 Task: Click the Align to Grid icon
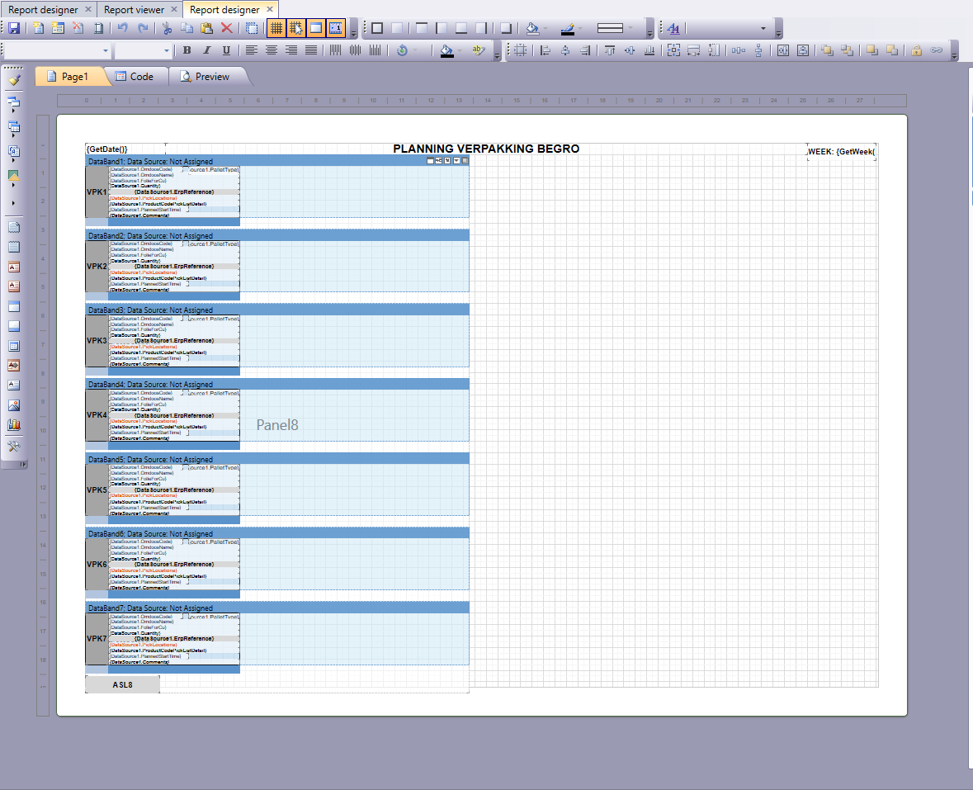pyautogui.click(x=521, y=50)
